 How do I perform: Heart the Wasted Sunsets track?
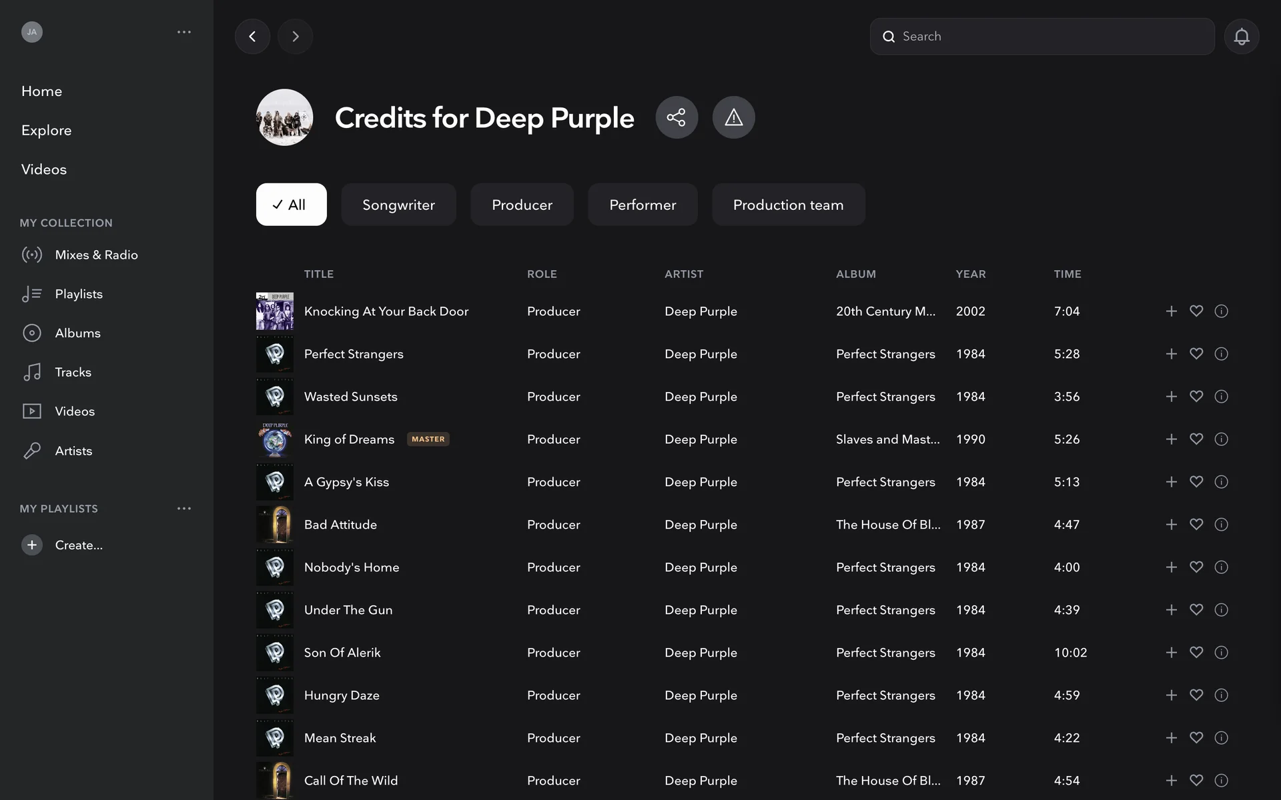[1196, 397]
